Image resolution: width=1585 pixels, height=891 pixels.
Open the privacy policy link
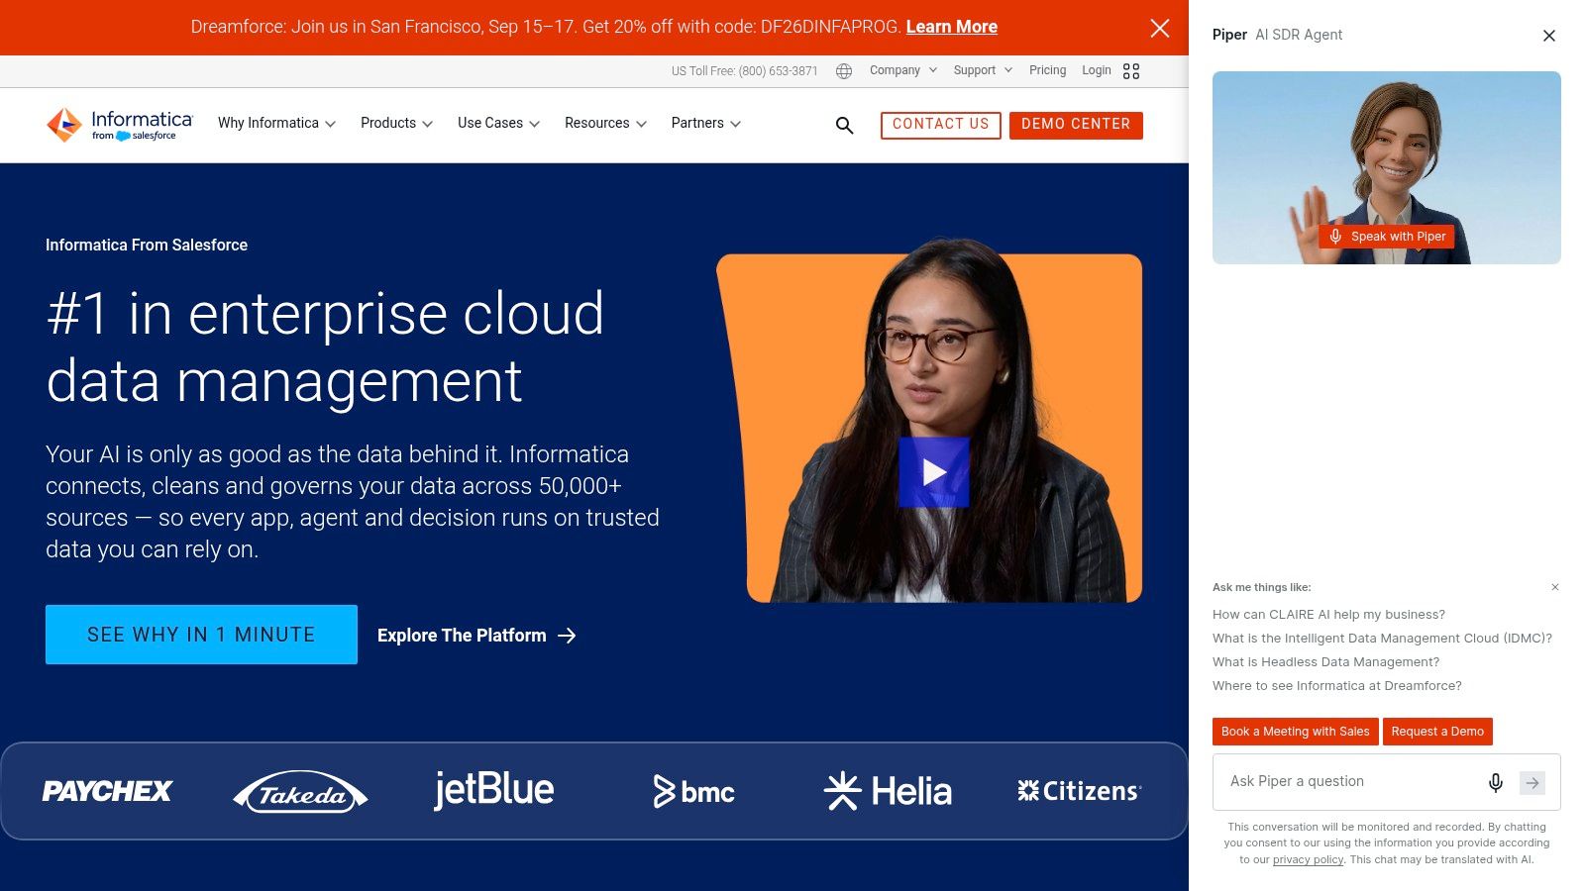pyautogui.click(x=1308, y=859)
